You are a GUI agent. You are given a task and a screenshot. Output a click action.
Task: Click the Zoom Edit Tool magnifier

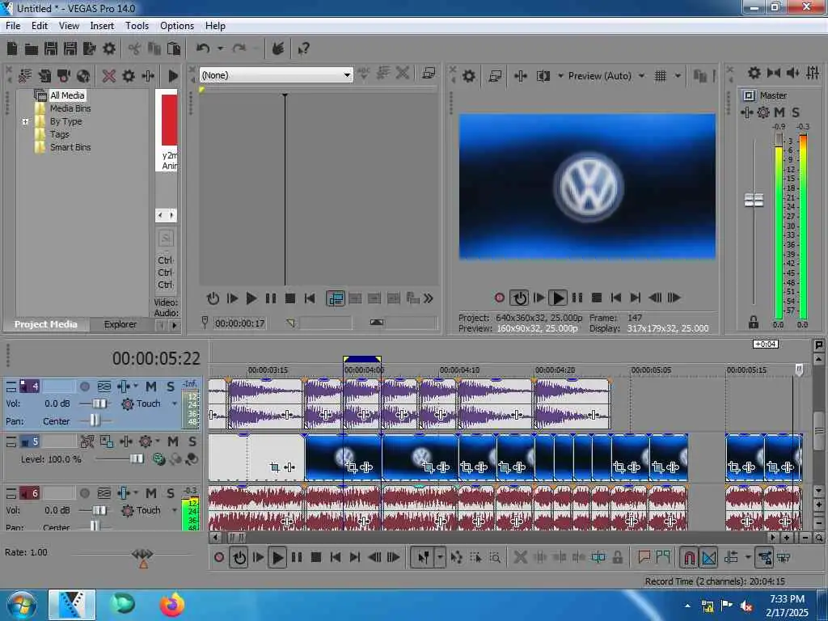tap(495, 557)
